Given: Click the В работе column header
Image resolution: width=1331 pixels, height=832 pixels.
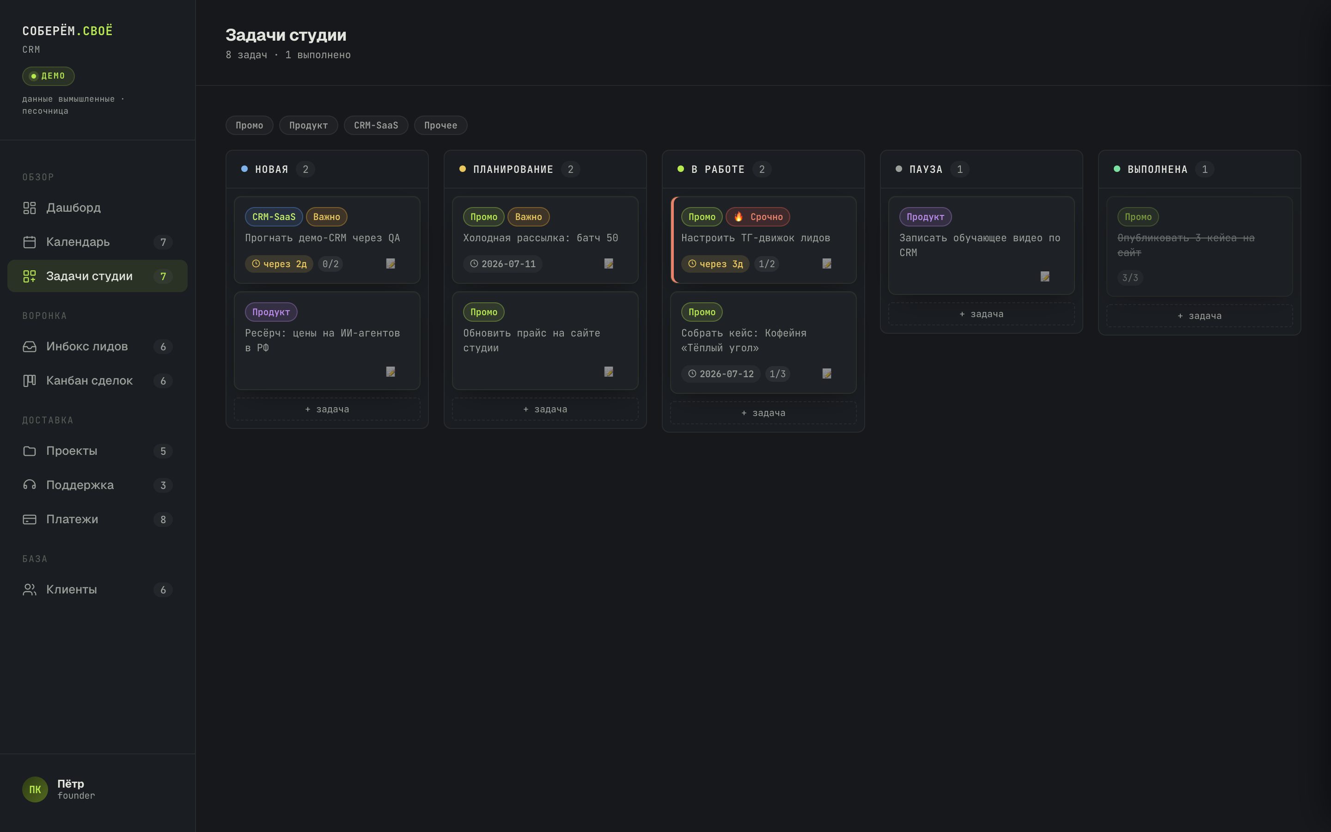Looking at the screenshot, I should pos(763,170).
